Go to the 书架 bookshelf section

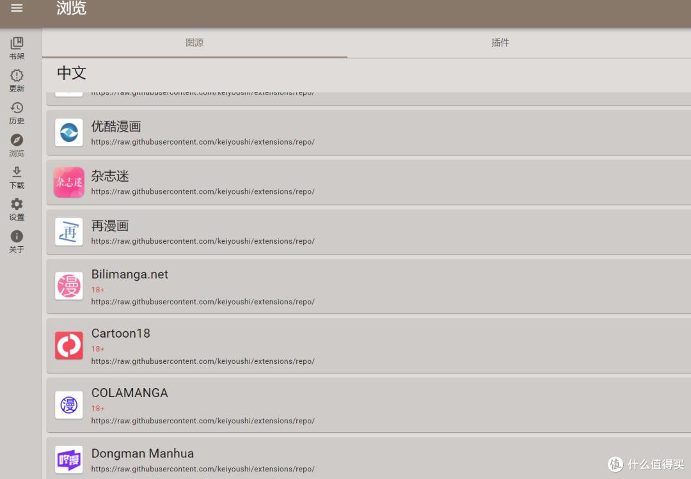tap(17, 48)
